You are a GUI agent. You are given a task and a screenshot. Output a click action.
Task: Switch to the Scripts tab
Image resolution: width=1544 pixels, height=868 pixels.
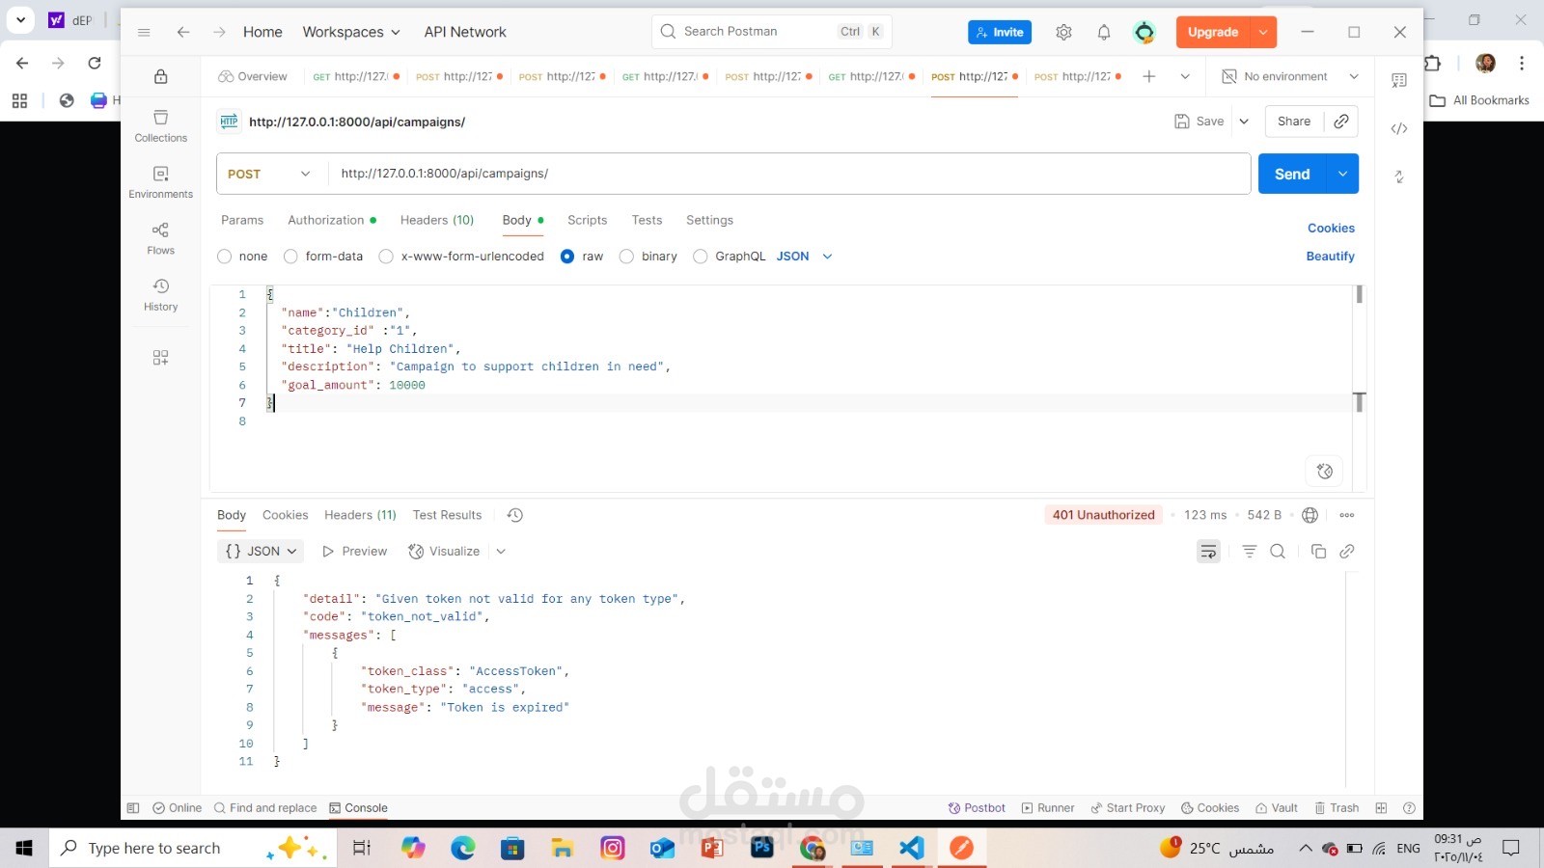point(588,220)
